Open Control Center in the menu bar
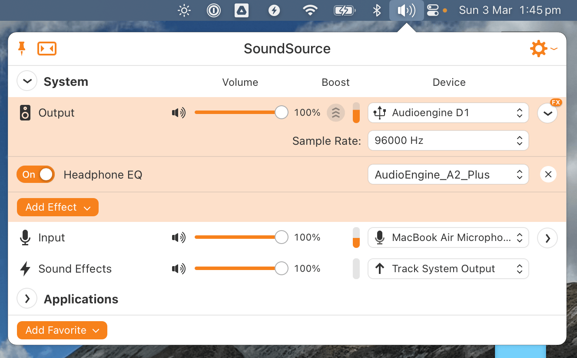The image size is (577, 358). [433, 10]
